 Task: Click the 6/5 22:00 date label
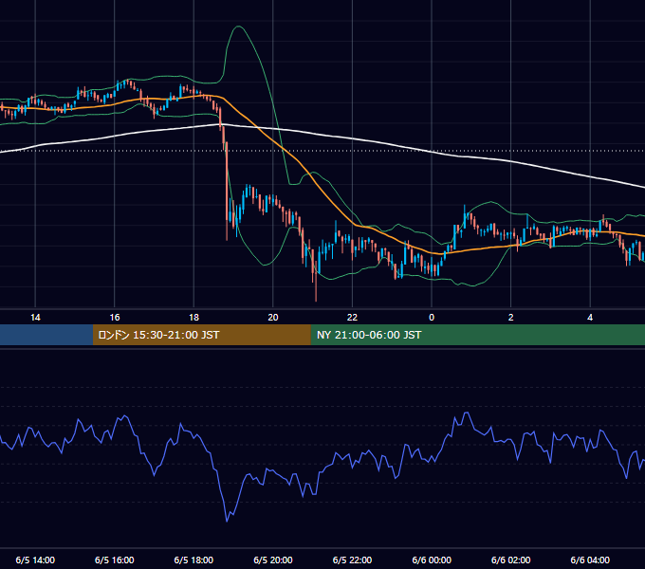point(352,560)
